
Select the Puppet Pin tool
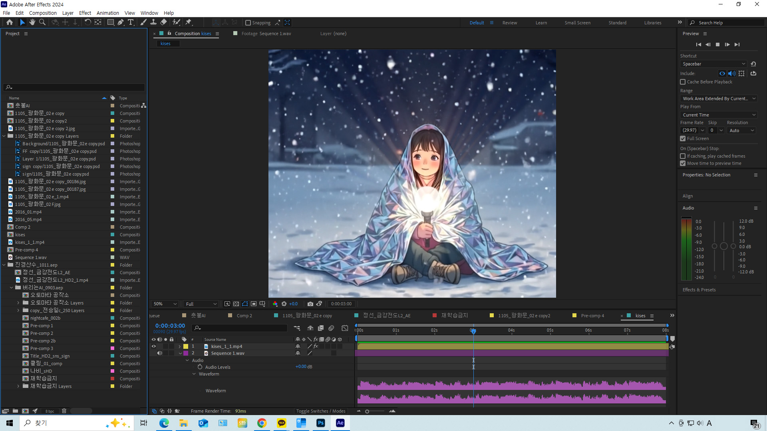click(189, 22)
